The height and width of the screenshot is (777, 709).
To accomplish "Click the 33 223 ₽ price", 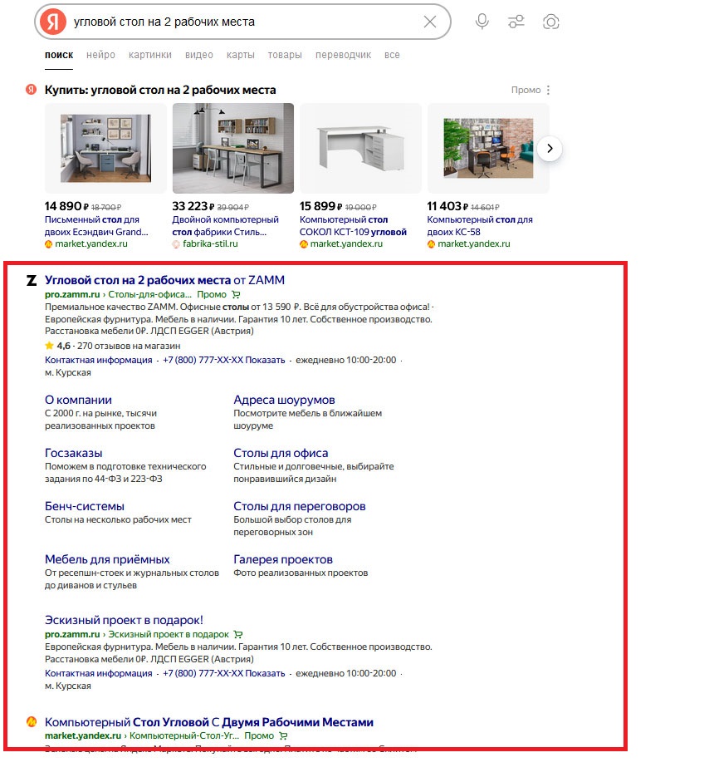I will [193, 206].
